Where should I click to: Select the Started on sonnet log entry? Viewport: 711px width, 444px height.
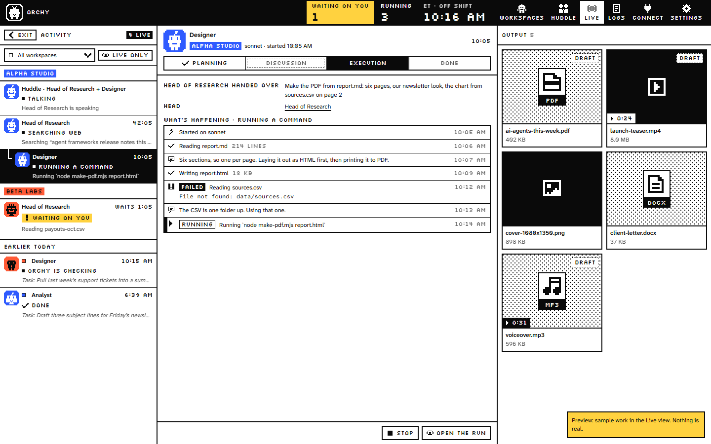[327, 132]
